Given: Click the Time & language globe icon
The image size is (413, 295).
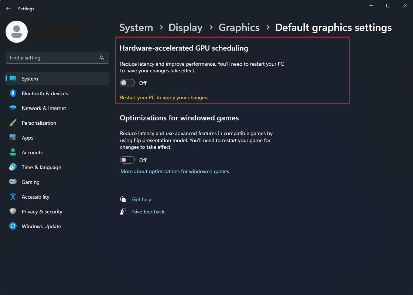Looking at the screenshot, I should tap(13, 167).
